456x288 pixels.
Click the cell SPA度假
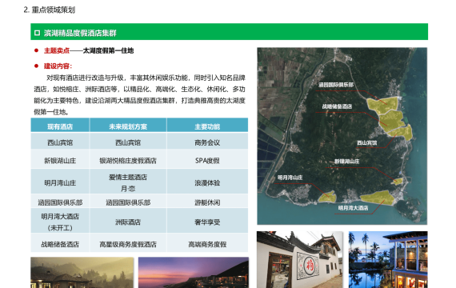(207, 161)
